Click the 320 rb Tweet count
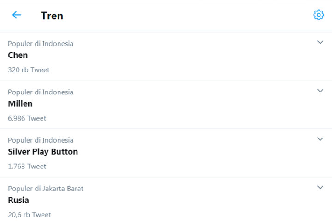Screen dimensions: 332x224 coord(29,70)
